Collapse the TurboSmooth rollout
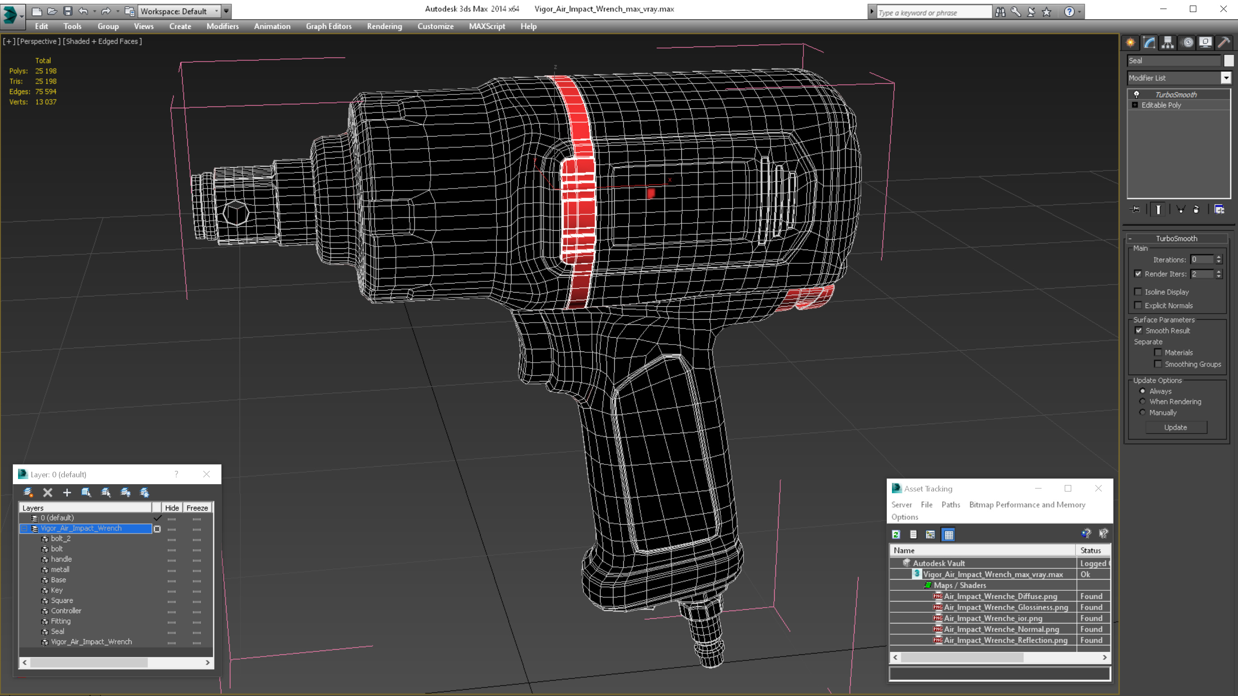The width and height of the screenshot is (1238, 696). click(1131, 239)
